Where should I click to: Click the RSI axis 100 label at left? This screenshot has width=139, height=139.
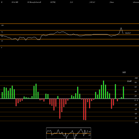2,25
